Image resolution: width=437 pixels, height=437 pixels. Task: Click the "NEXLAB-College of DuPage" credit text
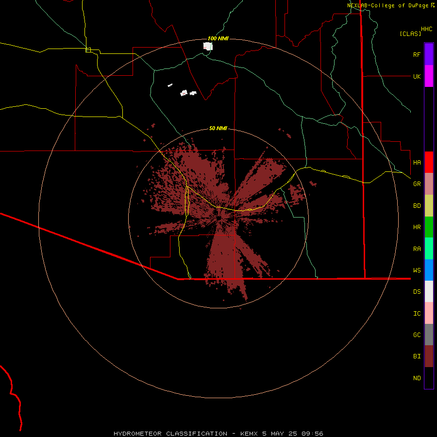click(388, 5)
